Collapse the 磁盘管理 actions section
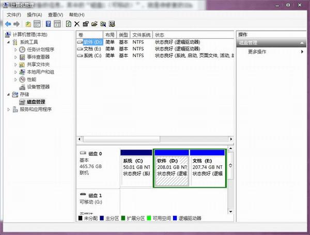This screenshot has height=235, width=310. coord(302,43)
